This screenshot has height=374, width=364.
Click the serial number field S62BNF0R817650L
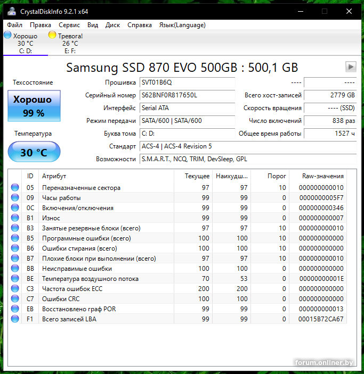(187, 95)
